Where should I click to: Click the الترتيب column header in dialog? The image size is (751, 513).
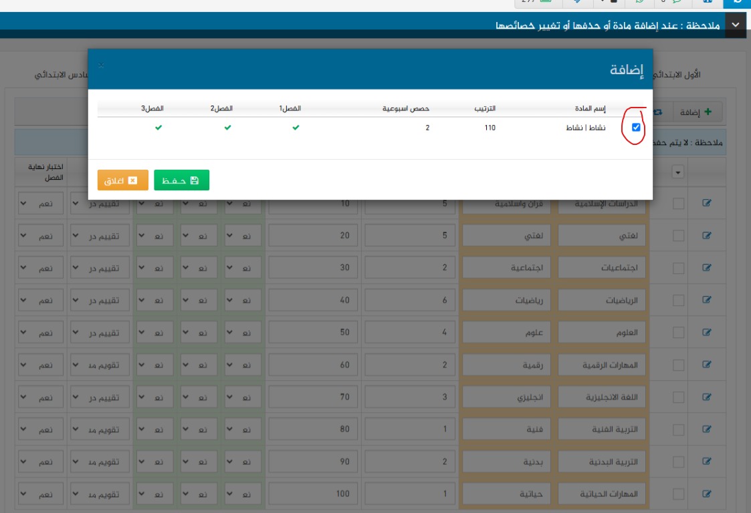coord(485,109)
